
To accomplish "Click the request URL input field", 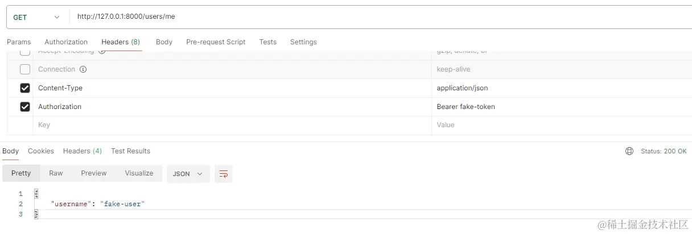I will pyautogui.click(x=376, y=17).
